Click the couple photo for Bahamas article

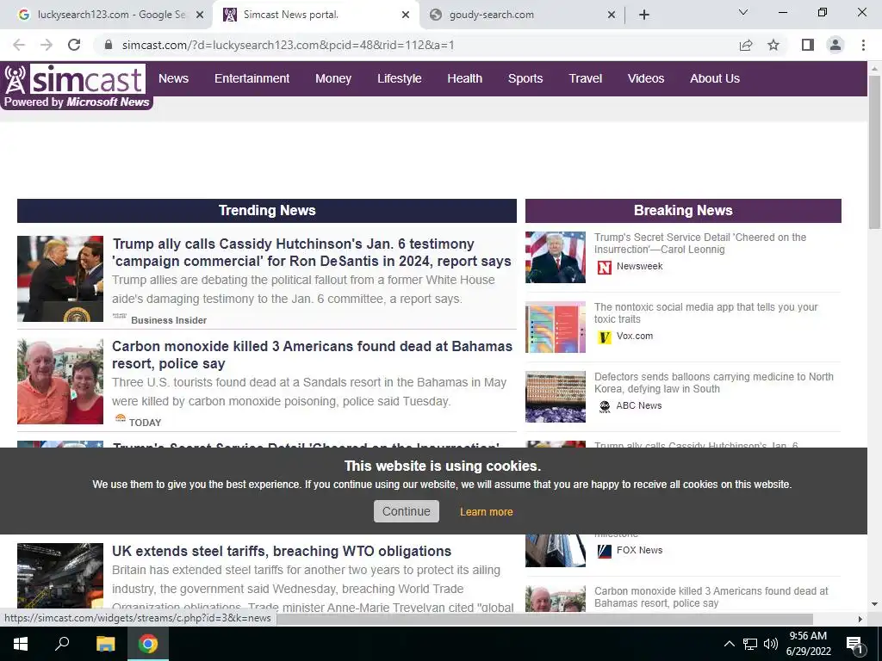tap(60, 381)
